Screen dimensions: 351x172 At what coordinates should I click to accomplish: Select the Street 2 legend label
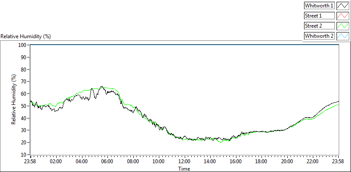point(319,25)
